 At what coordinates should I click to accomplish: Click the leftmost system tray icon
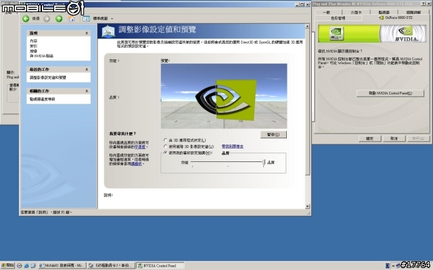point(388,266)
